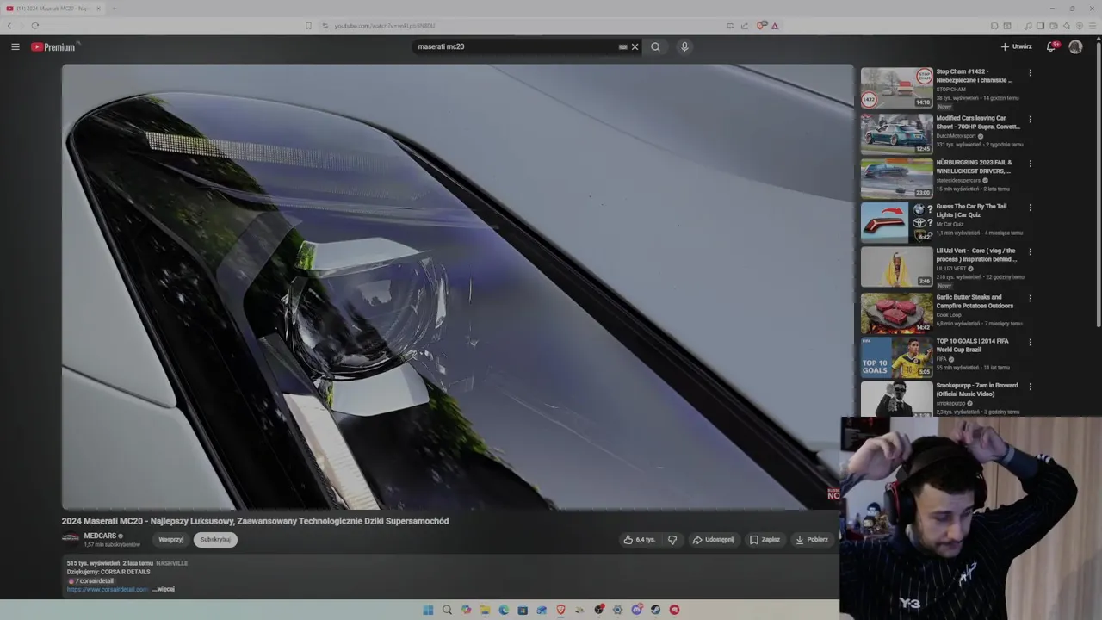Open Steam from taskbar
Image resolution: width=1102 pixels, height=620 pixels.
[655, 610]
